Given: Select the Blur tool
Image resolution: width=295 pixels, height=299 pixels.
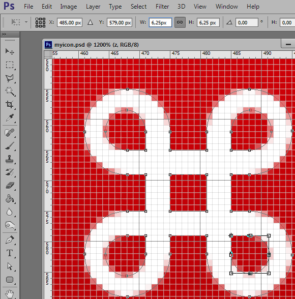Looking at the screenshot, I should point(10,212).
